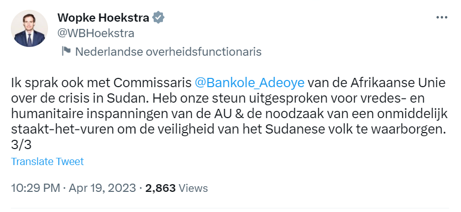Image resolution: width=461 pixels, height=212 pixels.
Task: Click the 10:29 PM timestamp
Action: pos(35,188)
